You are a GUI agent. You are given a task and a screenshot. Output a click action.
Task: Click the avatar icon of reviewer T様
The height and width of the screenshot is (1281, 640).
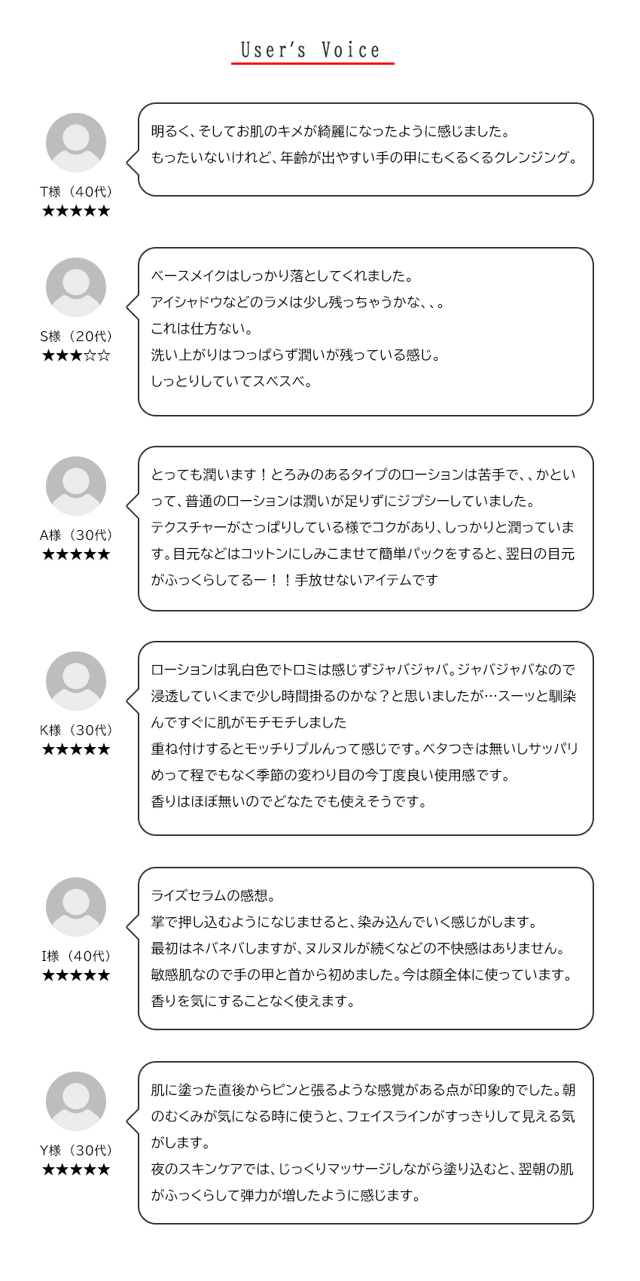(76, 143)
